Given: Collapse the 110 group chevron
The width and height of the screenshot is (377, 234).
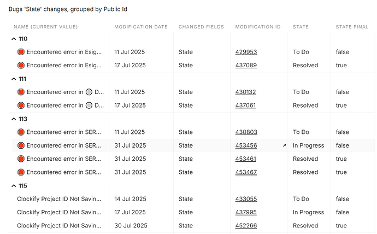Looking at the screenshot, I should coord(14,39).
